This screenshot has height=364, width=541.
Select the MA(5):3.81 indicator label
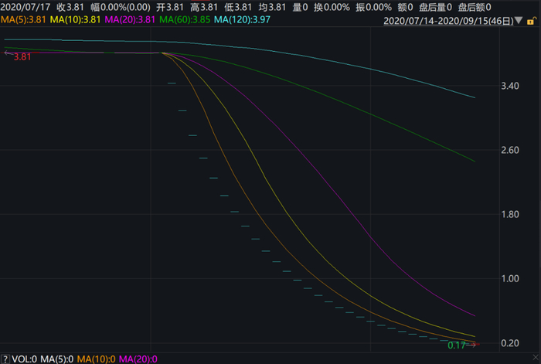click(x=23, y=19)
